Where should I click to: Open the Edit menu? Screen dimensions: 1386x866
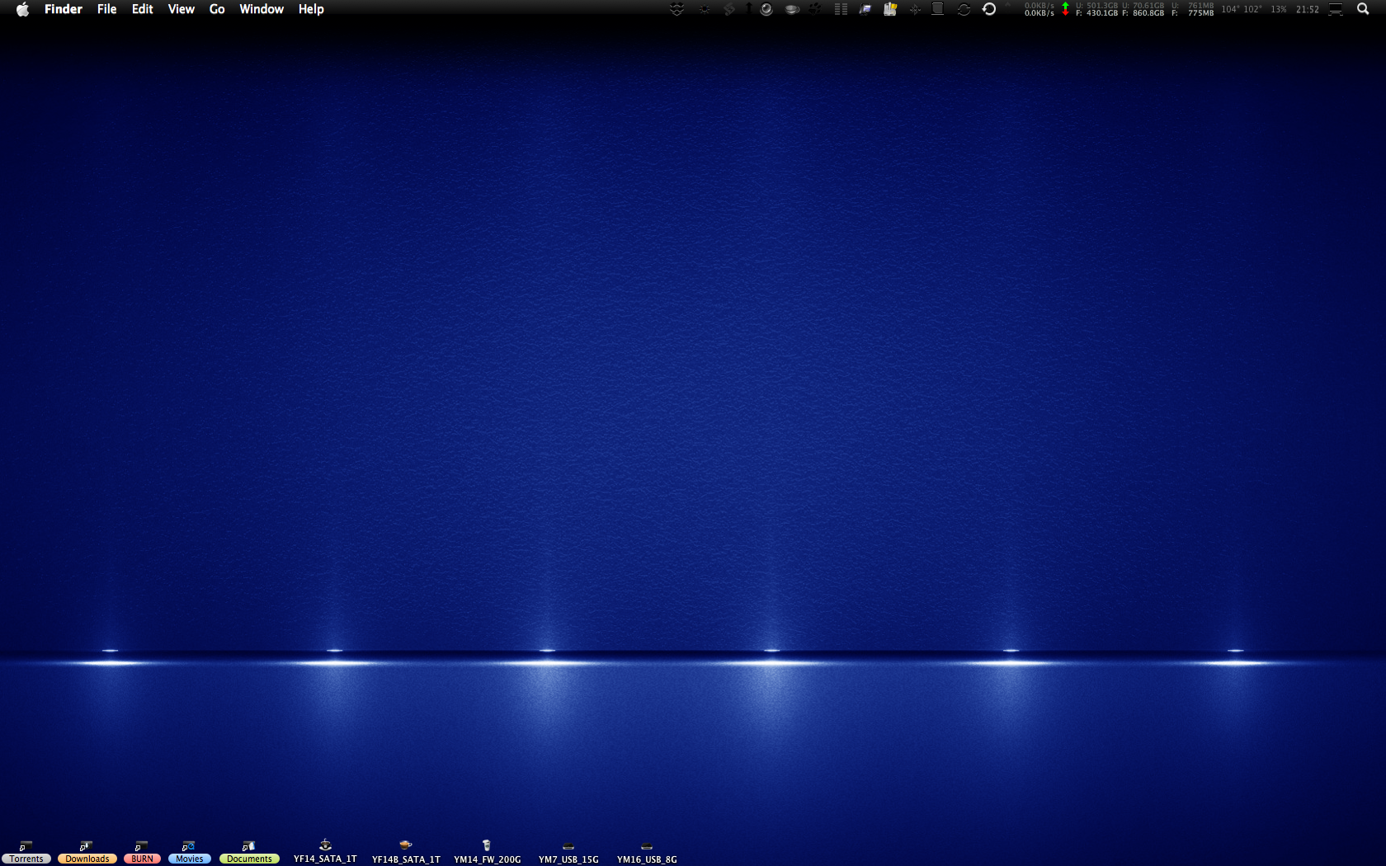pyautogui.click(x=143, y=9)
